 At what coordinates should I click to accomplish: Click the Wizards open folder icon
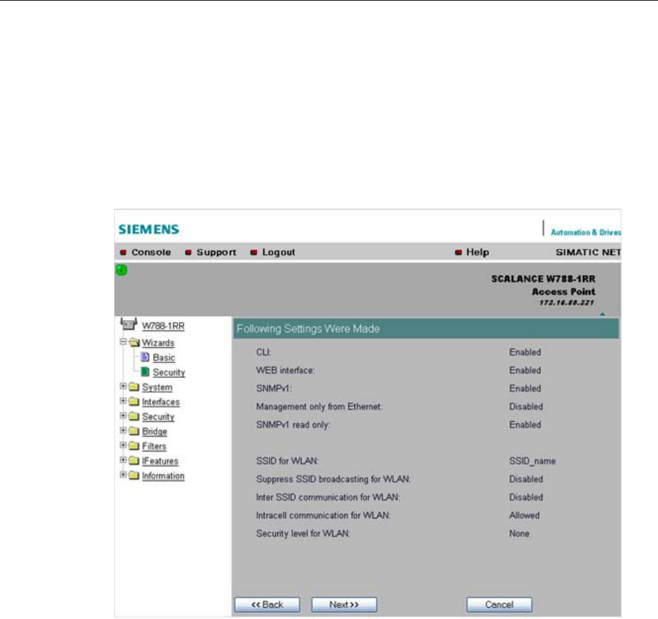tap(134, 342)
